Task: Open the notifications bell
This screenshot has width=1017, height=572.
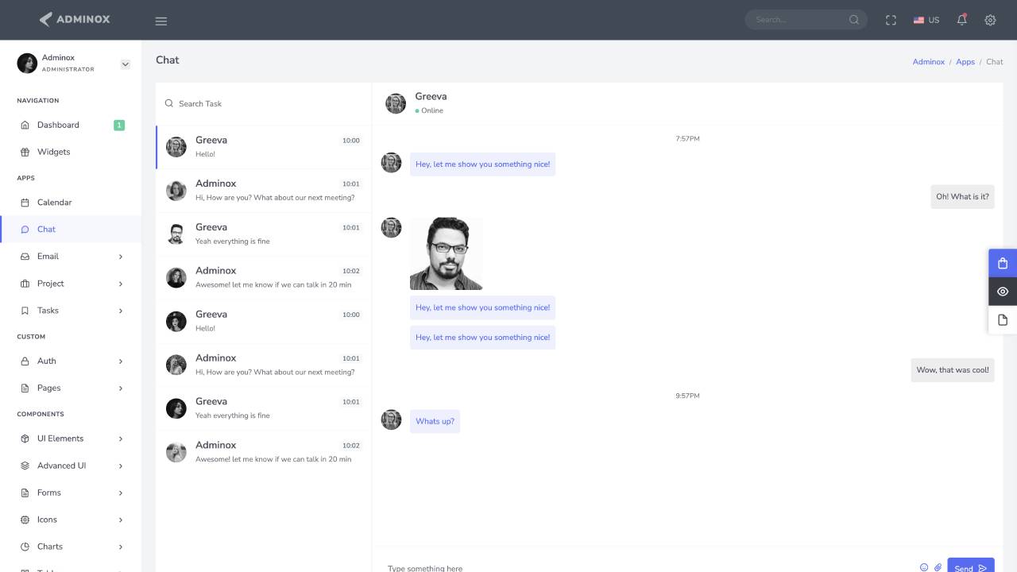Action: (961, 20)
